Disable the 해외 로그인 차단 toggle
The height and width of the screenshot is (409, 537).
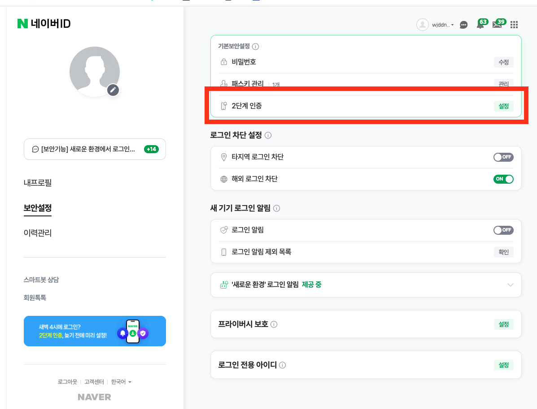coord(503,179)
